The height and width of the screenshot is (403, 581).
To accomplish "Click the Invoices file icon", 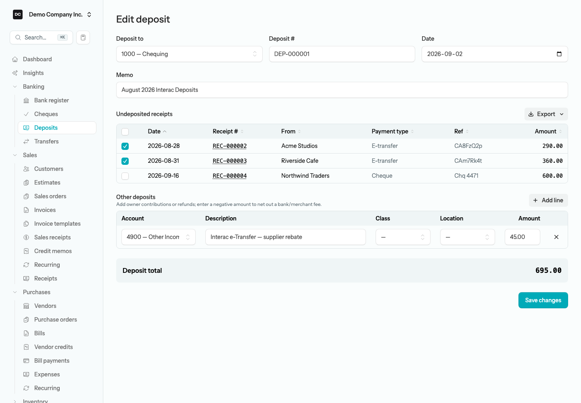I will [26, 210].
